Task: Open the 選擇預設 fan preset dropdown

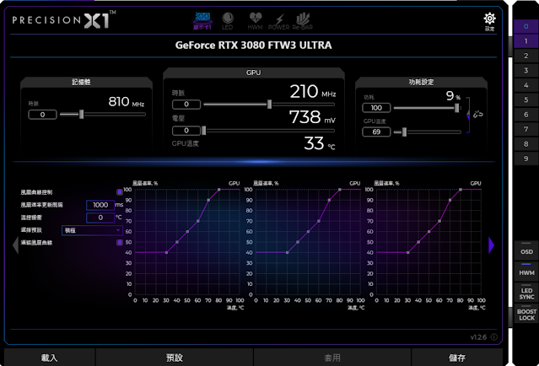Action: pos(92,230)
